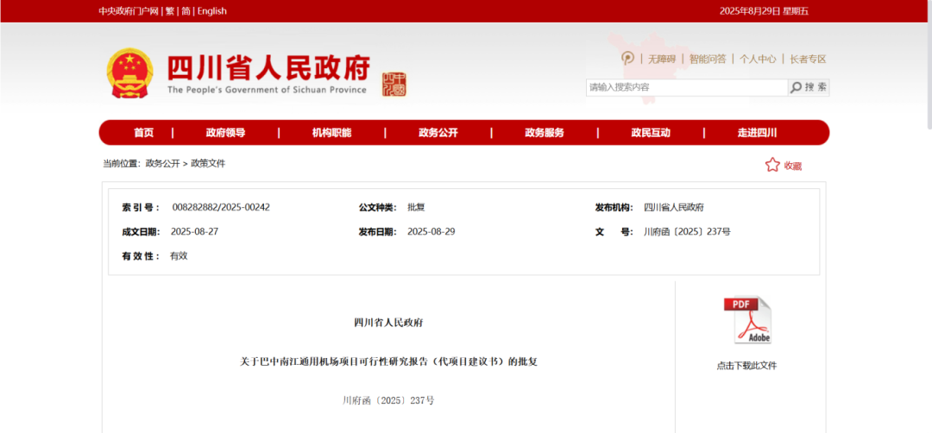Open the Adobe PDF file icon
This screenshot has width=932, height=433.
[x=746, y=320]
